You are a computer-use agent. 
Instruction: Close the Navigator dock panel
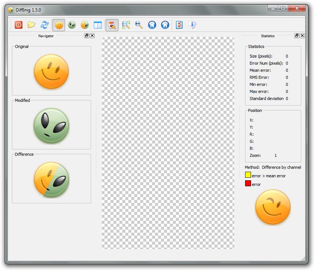[92, 36]
